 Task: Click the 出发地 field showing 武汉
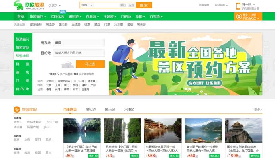[x=79, y=43]
